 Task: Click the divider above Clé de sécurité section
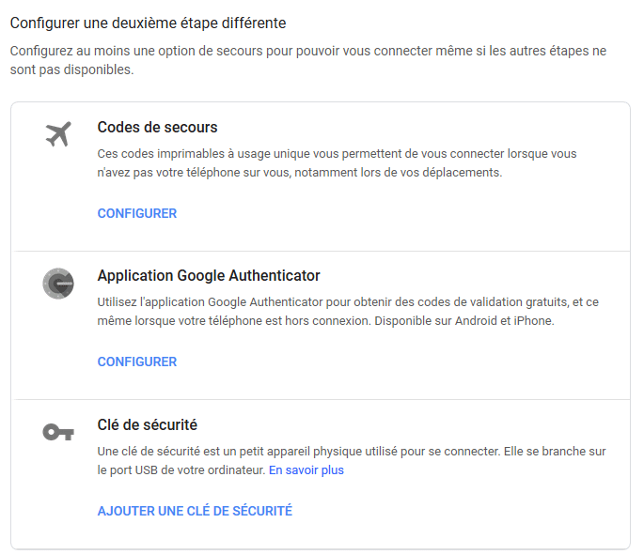tap(321, 399)
